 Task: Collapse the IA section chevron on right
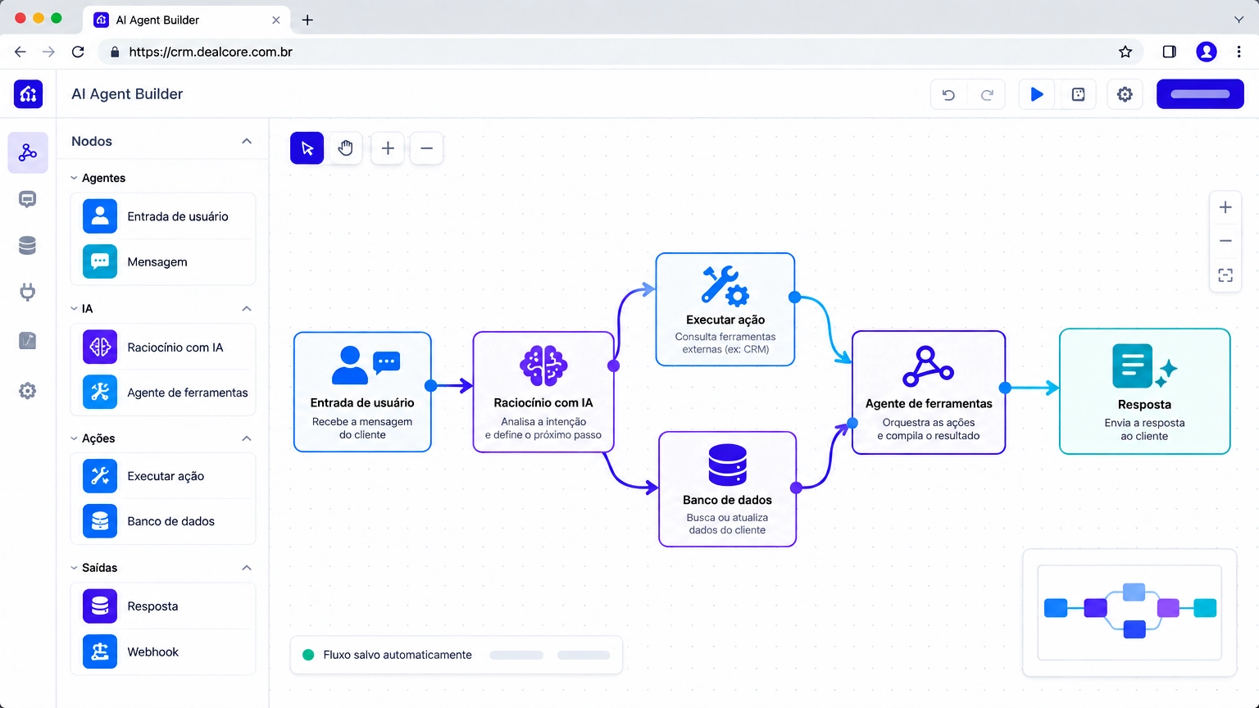coord(247,309)
